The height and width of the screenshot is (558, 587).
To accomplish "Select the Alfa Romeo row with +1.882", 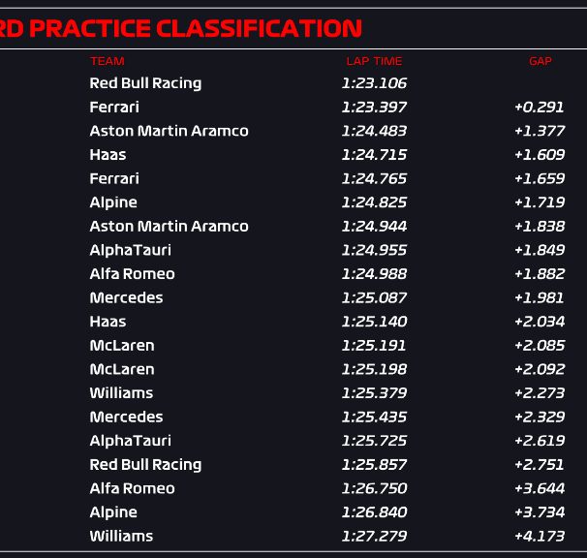I will (293, 274).
